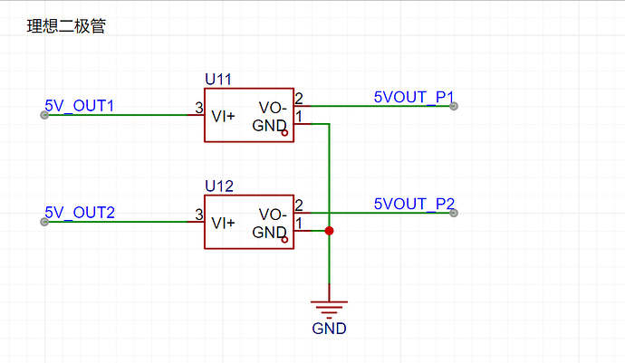Select pin 3 of U11
Screen dimensions: 625x363
(195, 114)
